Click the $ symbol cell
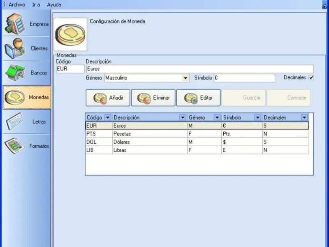Screen dimensions: 329x247 point(242,142)
